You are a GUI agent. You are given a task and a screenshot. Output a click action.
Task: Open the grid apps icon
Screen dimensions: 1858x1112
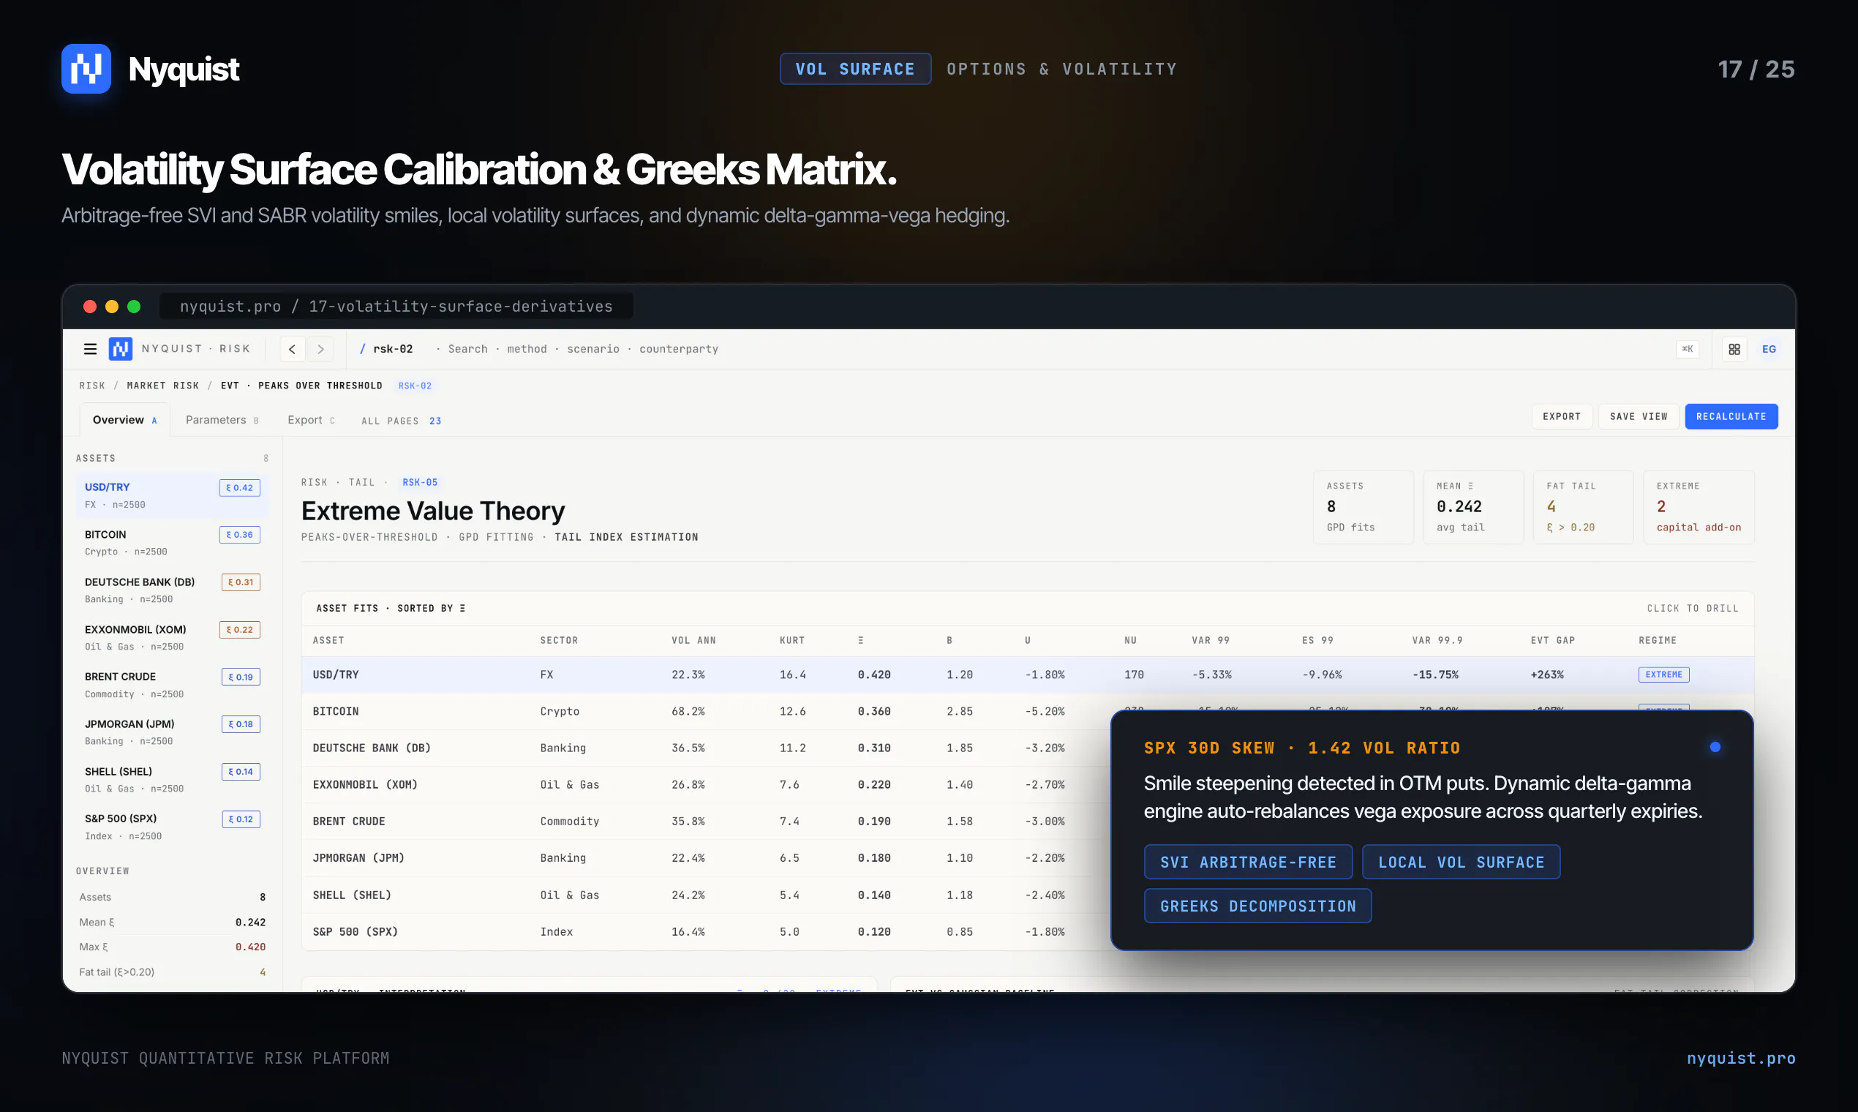click(1734, 349)
